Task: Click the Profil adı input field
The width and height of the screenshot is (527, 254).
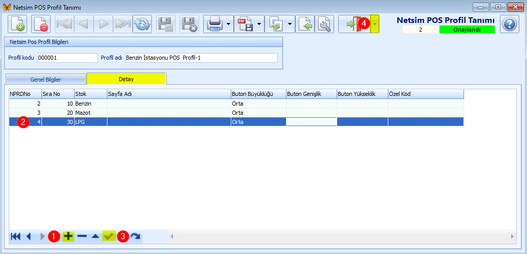Action: pyautogui.click(x=201, y=58)
